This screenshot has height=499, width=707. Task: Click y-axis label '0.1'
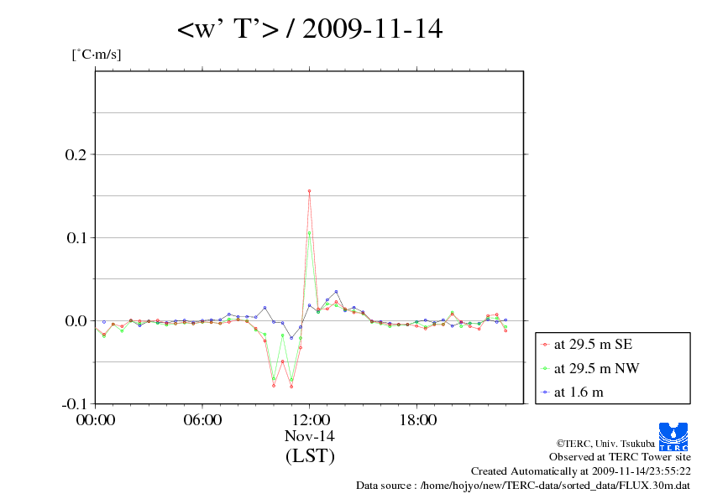(76, 238)
